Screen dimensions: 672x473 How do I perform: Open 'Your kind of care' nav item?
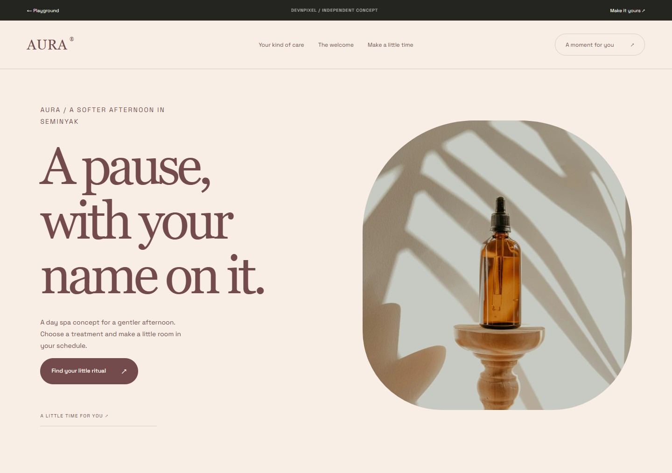281,45
